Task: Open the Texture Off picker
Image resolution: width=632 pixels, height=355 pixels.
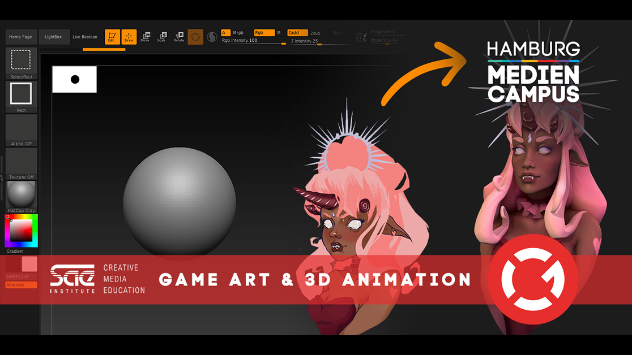Action: 21,164
